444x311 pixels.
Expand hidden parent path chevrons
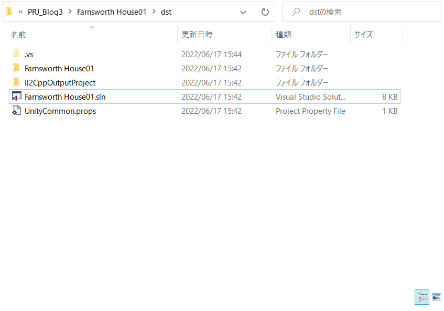[x=20, y=12]
